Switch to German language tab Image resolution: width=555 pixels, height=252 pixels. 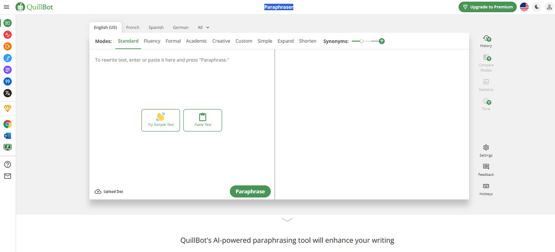pos(181,27)
